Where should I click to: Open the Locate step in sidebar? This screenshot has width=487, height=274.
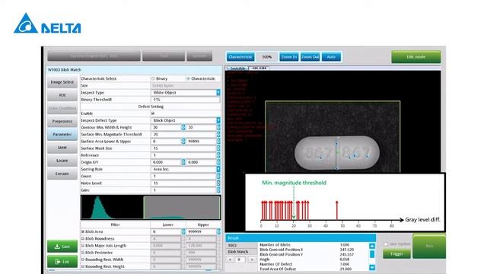tap(62, 161)
